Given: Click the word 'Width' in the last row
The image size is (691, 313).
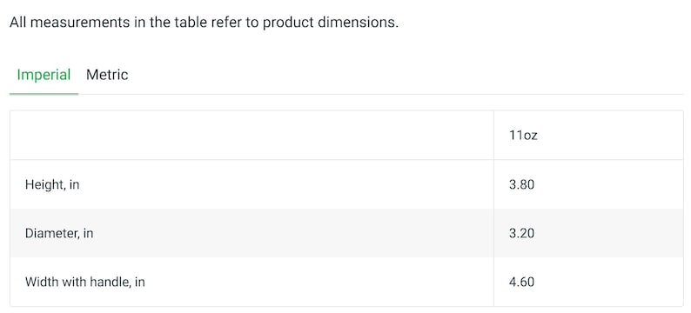Looking at the screenshot, I should click(39, 282).
